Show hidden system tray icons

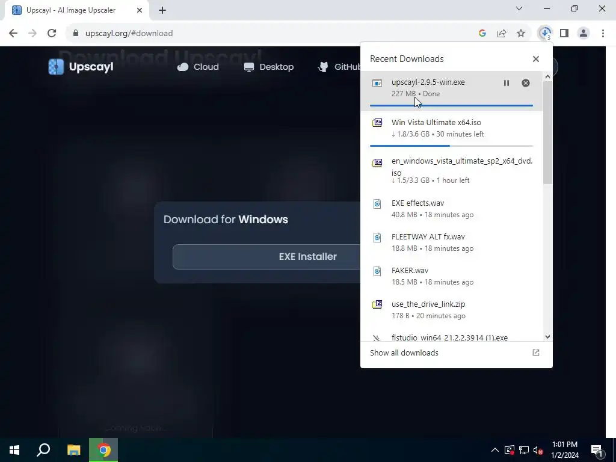[495, 450]
